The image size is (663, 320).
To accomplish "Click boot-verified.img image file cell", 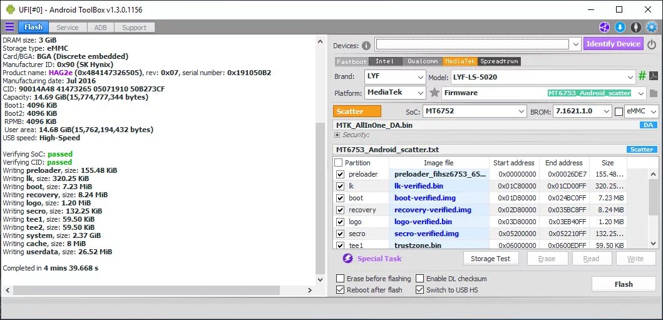I will click(439, 198).
